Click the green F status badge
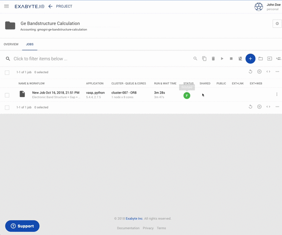Screen dimensions: 282x235 tap(187, 96)
